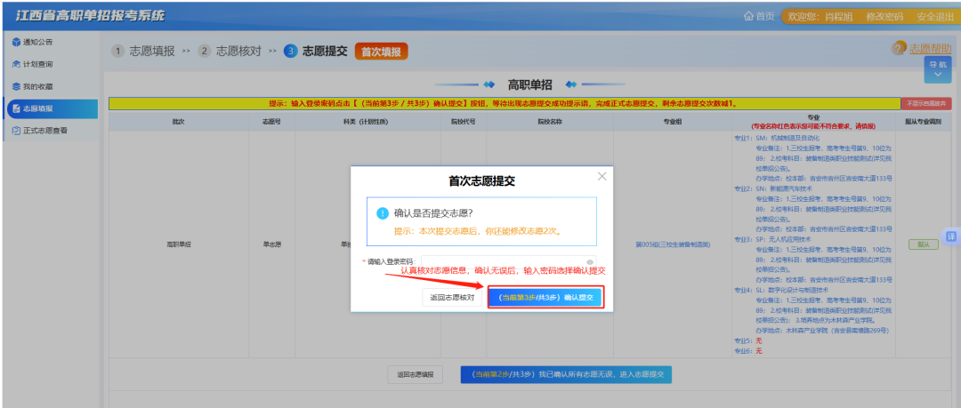Click the blue info icon in dialog
This screenshot has height=408, width=961.
coord(383,214)
